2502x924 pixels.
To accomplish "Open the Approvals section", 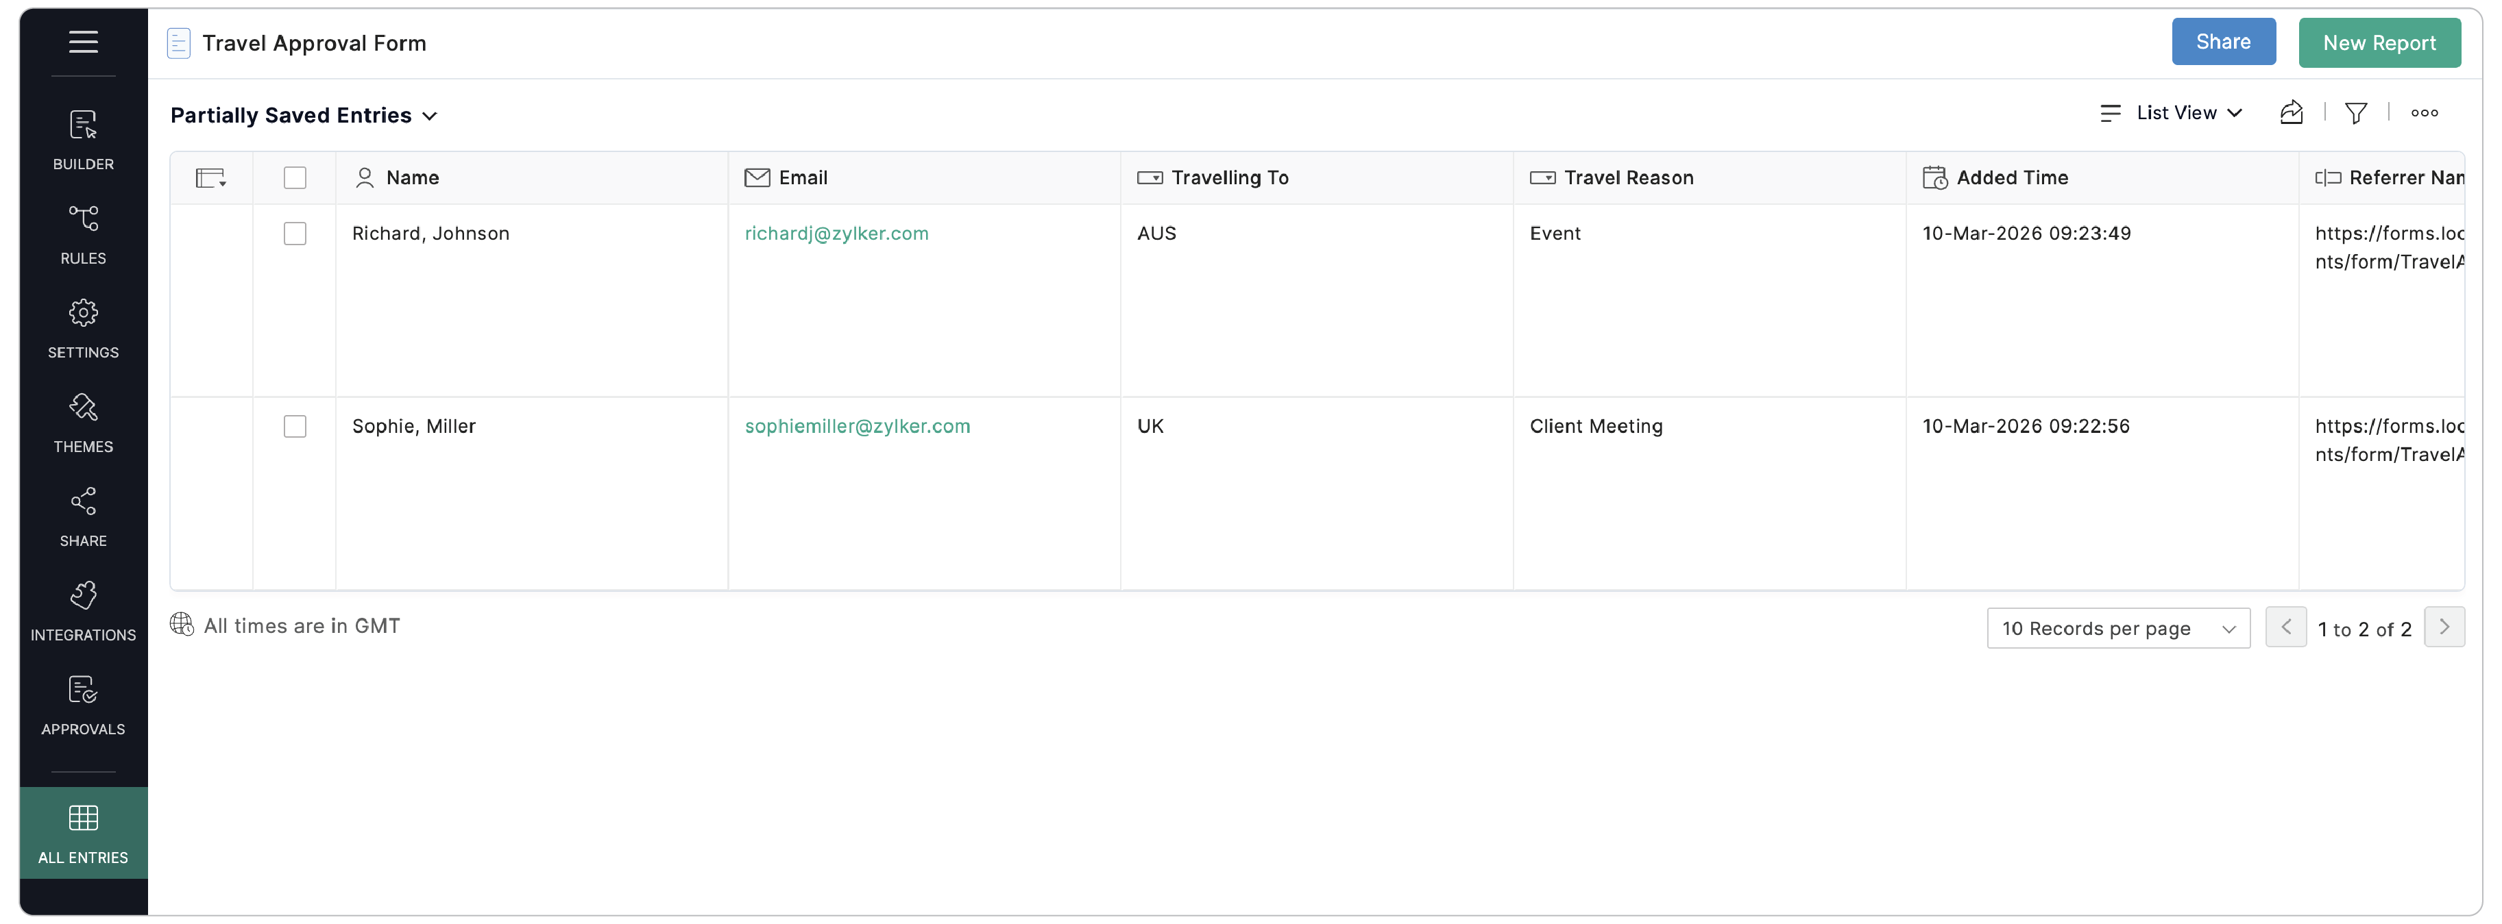I will [84, 705].
